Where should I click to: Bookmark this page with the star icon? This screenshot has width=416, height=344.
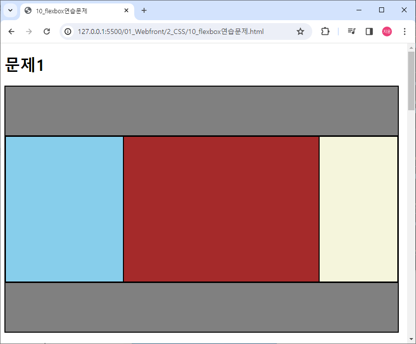[x=300, y=31]
